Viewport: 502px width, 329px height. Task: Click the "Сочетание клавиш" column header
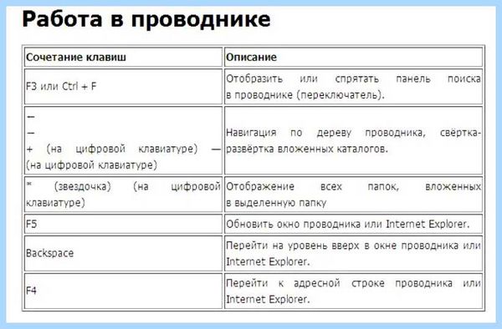[123, 57]
